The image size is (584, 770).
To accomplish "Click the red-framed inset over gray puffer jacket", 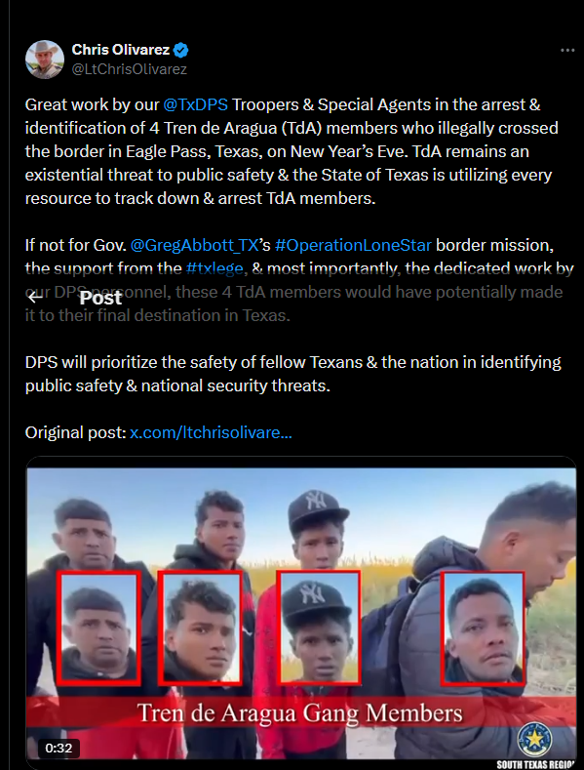I will (x=483, y=628).
